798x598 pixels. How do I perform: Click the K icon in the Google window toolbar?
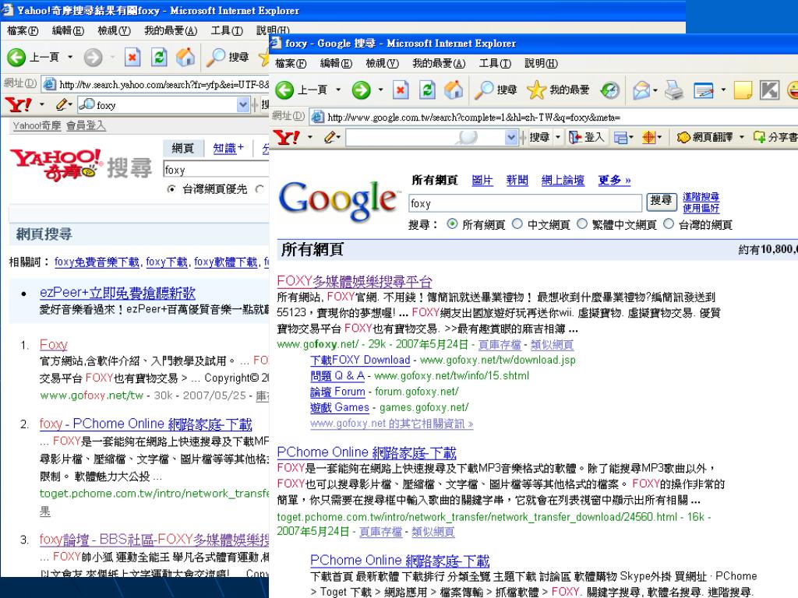coord(769,90)
